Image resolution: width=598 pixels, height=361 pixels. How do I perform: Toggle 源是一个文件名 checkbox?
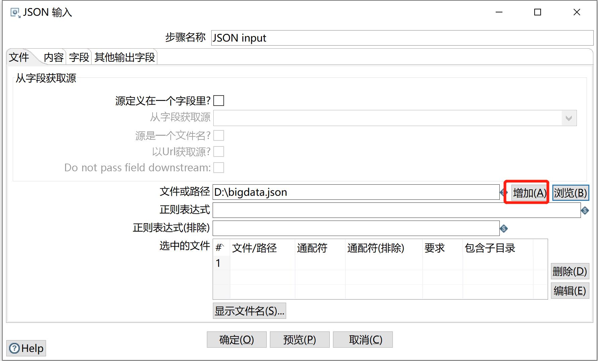tap(219, 135)
